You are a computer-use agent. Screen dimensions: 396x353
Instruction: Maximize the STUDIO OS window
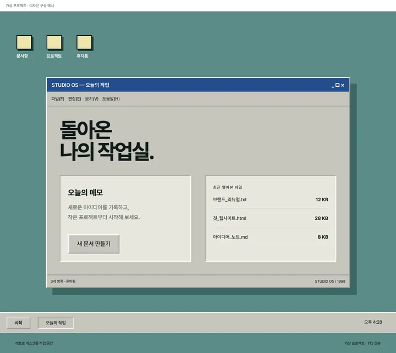(x=337, y=85)
